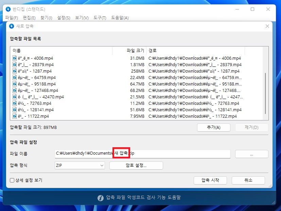Open the 파일(F) menu
Screen dimensions: 281x211
click(x=12, y=18)
